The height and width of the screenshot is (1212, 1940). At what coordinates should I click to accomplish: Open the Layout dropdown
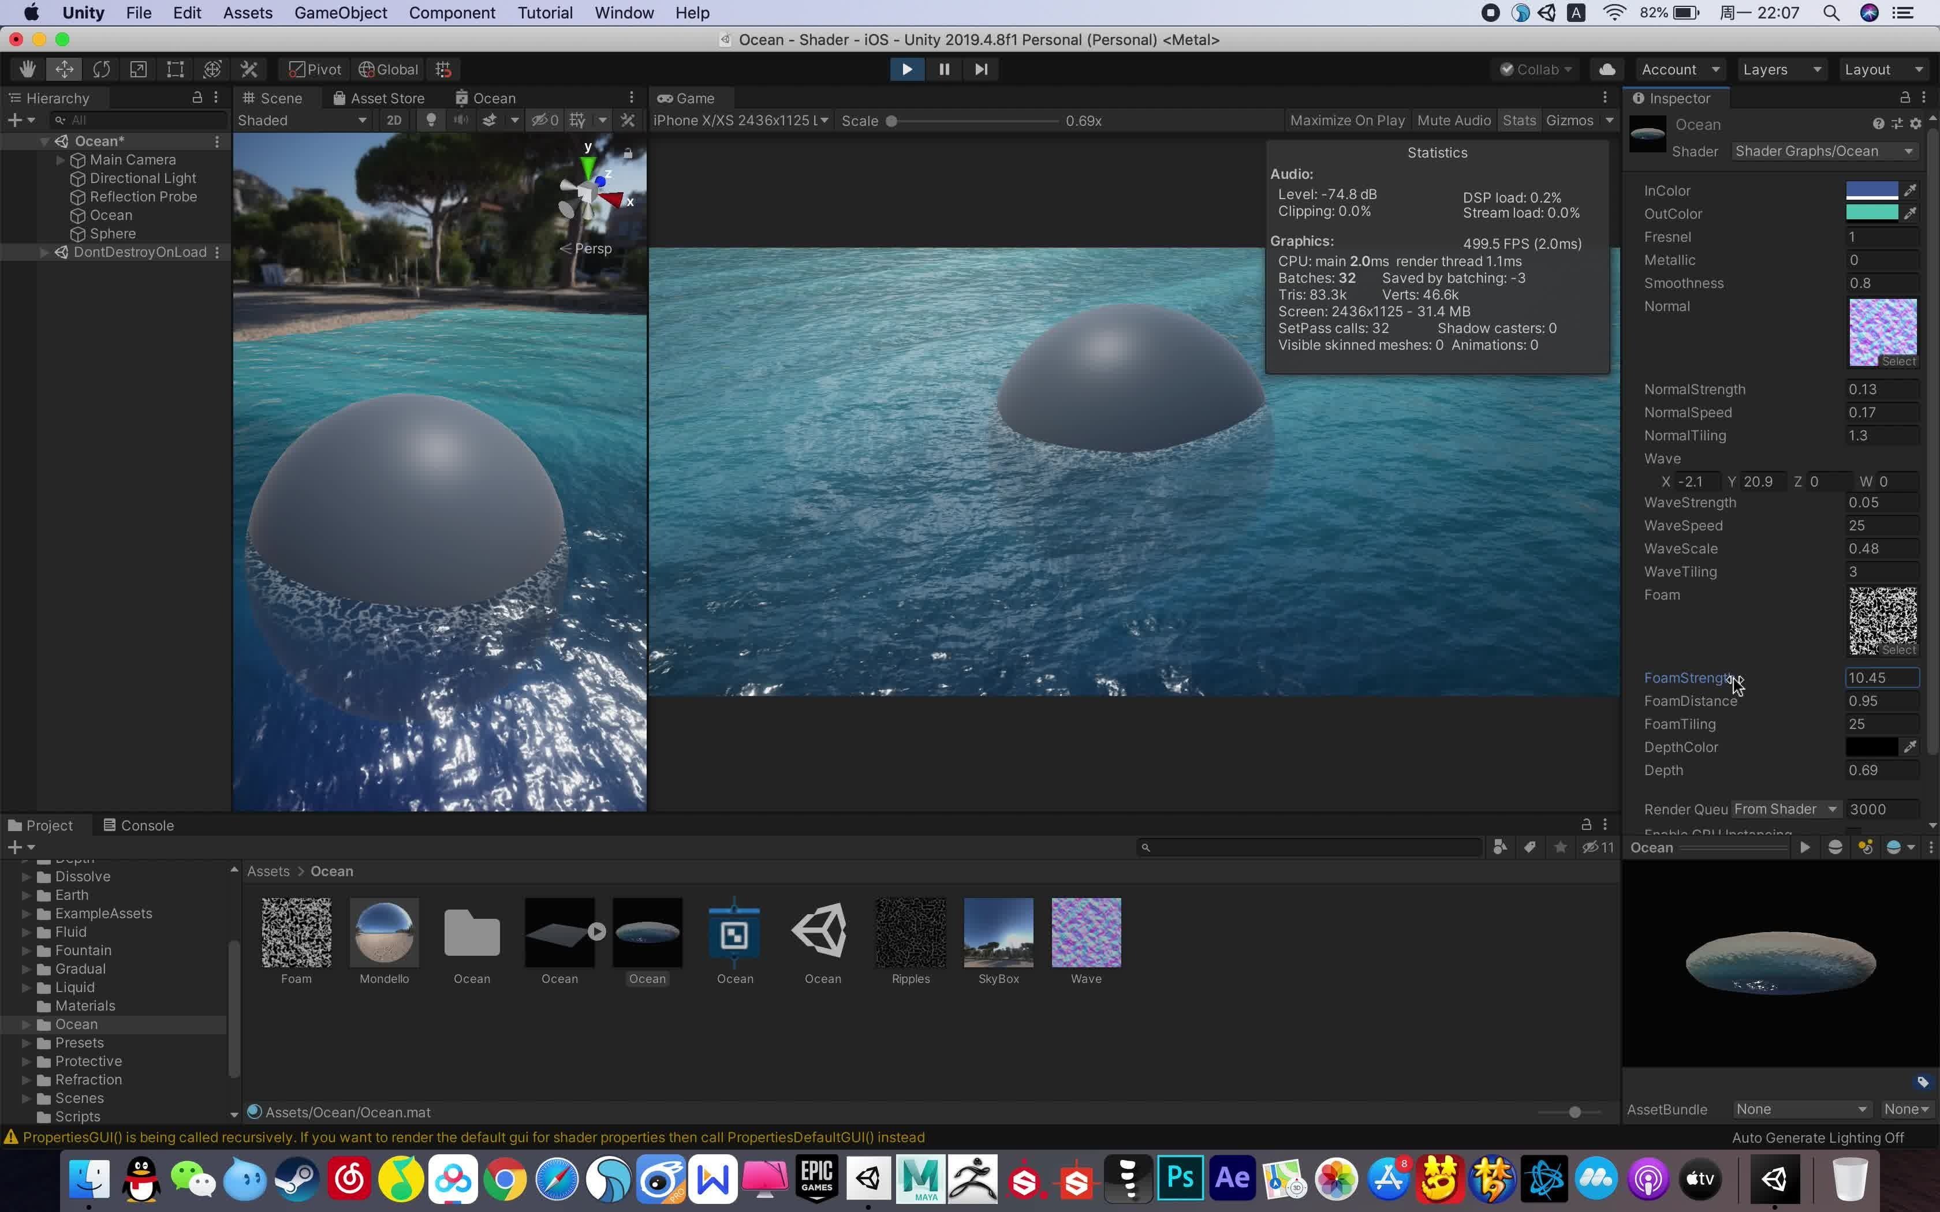tap(1882, 69)
